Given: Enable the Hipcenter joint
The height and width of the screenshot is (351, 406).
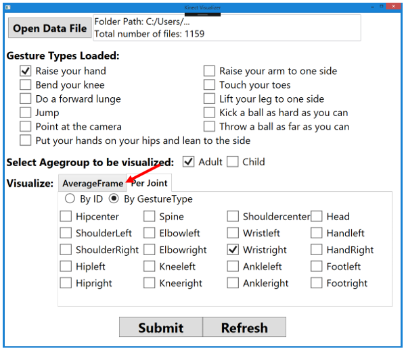Looking at the screenshot, I should pos(66,217).
